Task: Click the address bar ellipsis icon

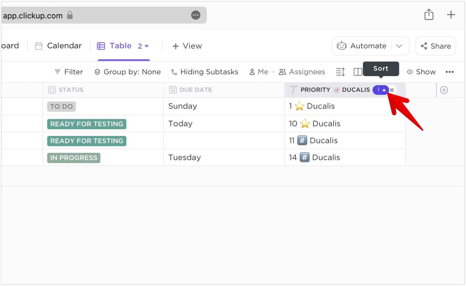Action: (196, 15)
